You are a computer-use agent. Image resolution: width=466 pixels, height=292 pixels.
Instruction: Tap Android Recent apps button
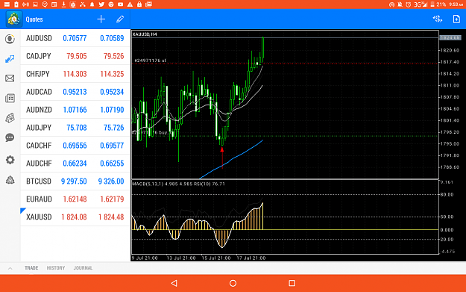point(292,283)
